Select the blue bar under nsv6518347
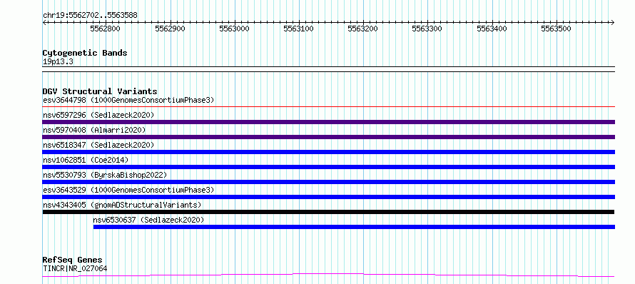 coord(328,152)
